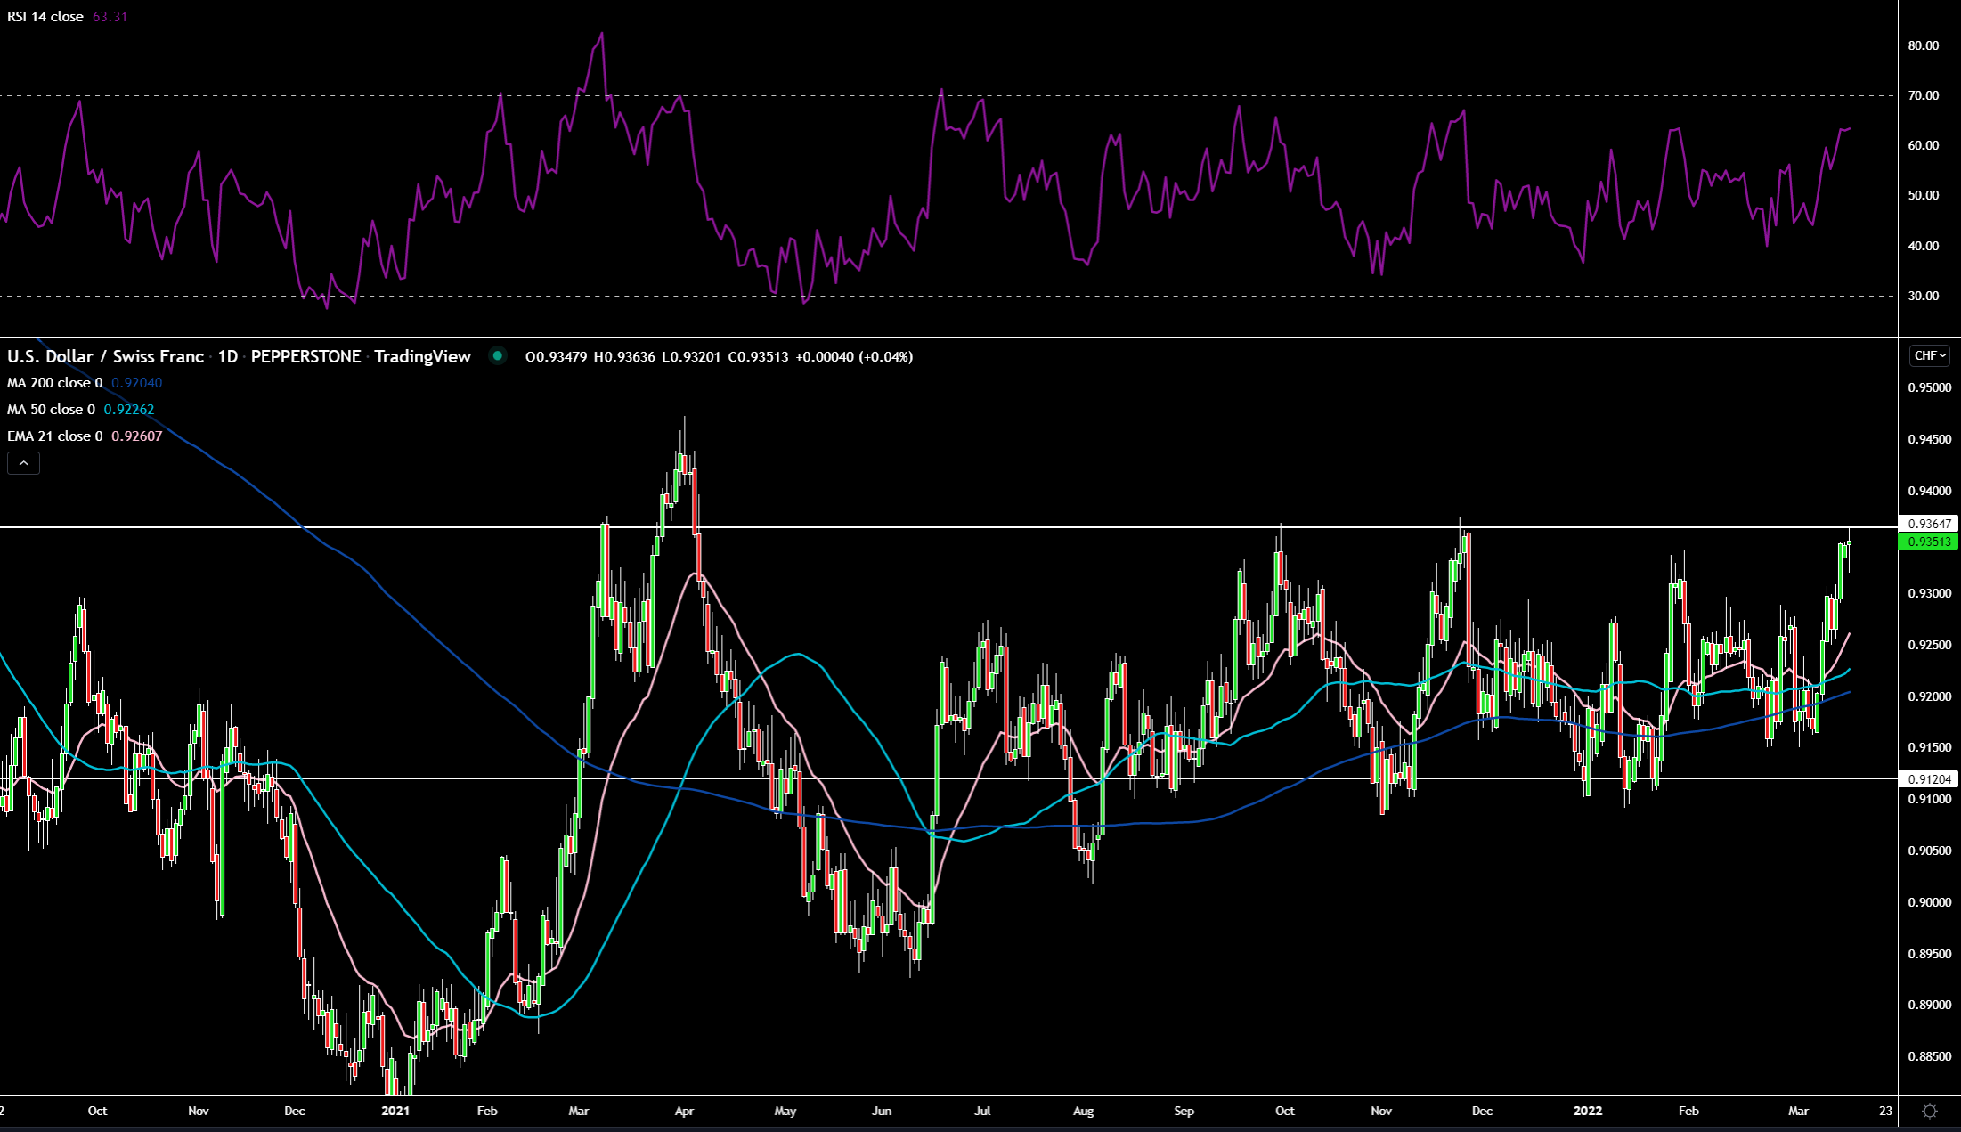1961x1132 pixels.
Task: Select the MA 200 close indicator label
Action: click(x=54, y=383)
